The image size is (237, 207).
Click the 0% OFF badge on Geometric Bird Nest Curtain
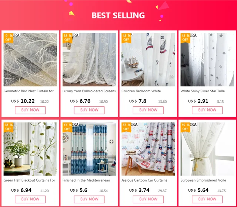(x=9, y=38)
